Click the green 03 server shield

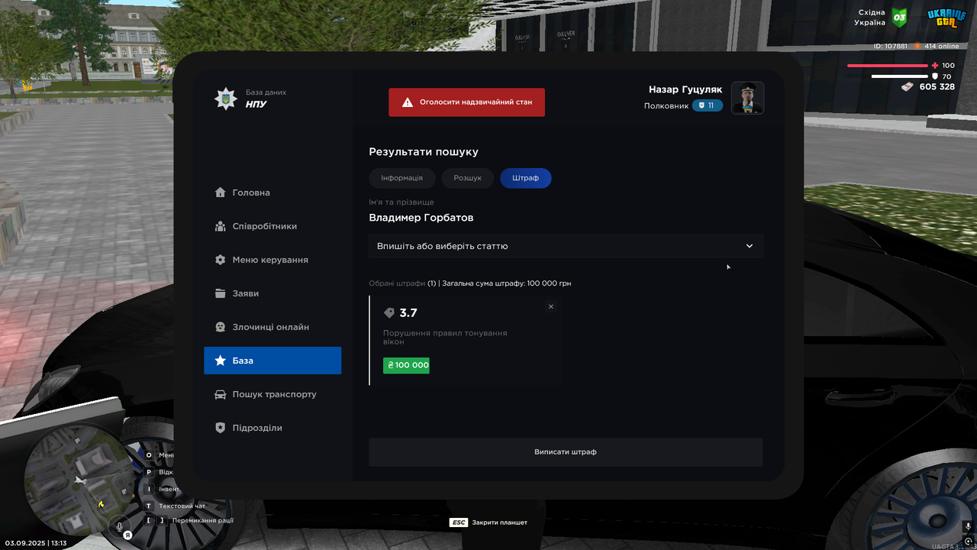(899, 17)
